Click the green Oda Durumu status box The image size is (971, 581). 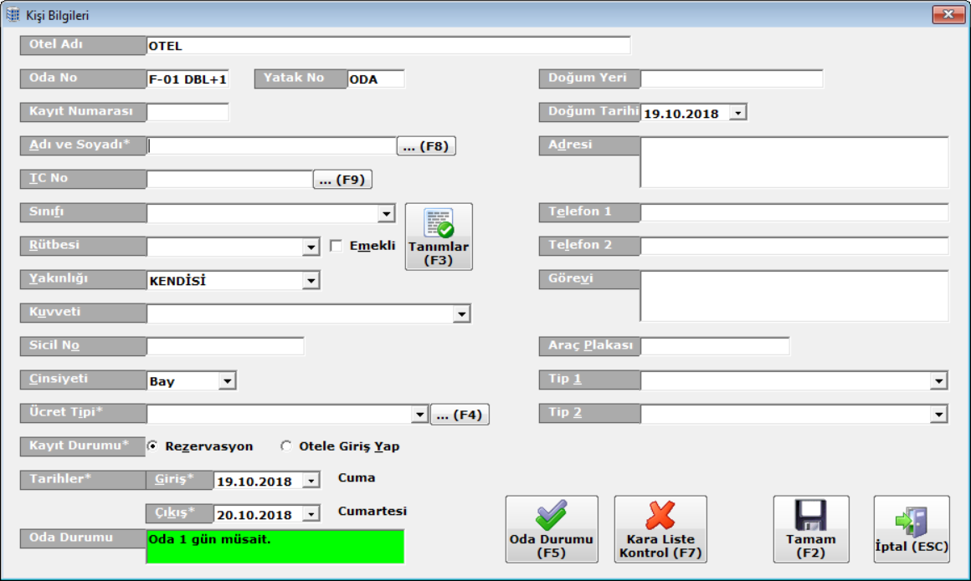275,546
